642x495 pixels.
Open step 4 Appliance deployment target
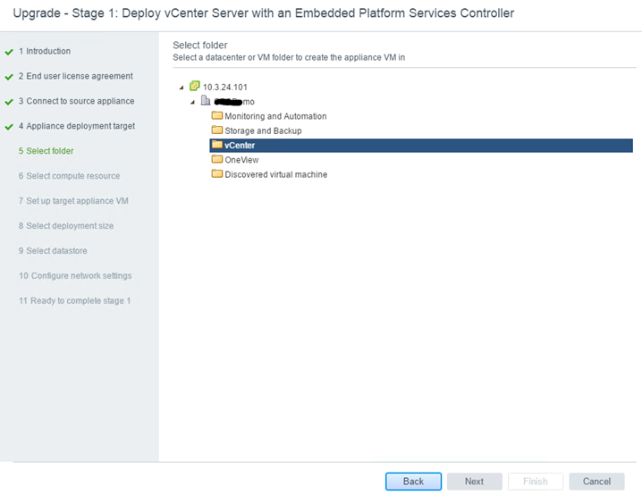tap(77, 126)
